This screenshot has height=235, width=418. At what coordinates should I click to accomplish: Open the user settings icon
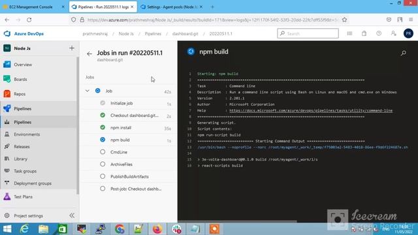click(393, 33)
